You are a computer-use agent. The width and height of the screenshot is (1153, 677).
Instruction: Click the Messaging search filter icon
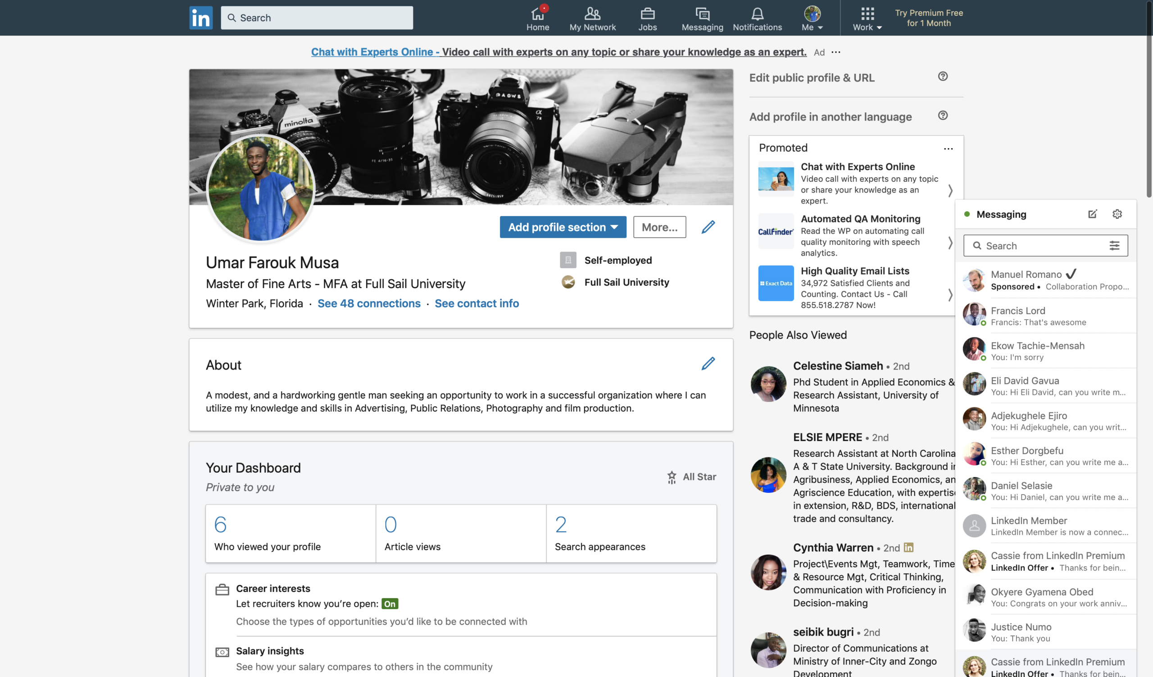[1114, 246]
